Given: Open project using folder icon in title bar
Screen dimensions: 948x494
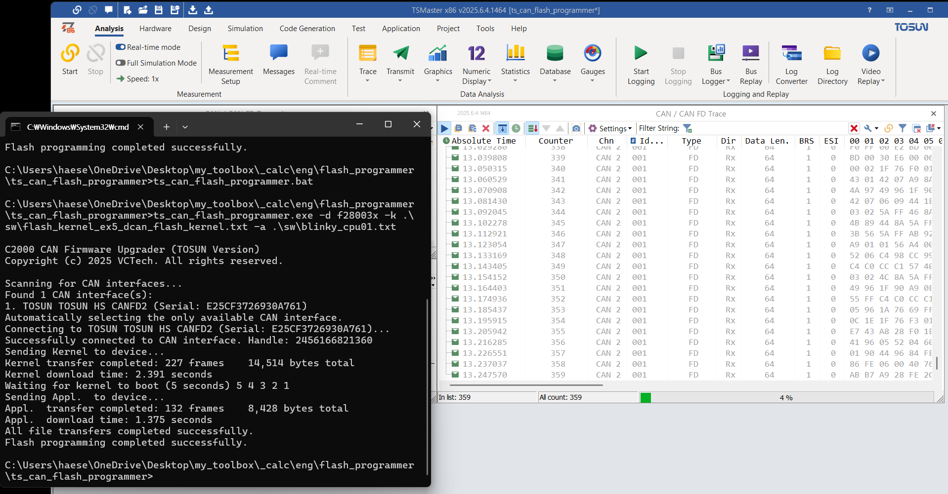Looking at the screenshot, I should [x=143, y=10].
